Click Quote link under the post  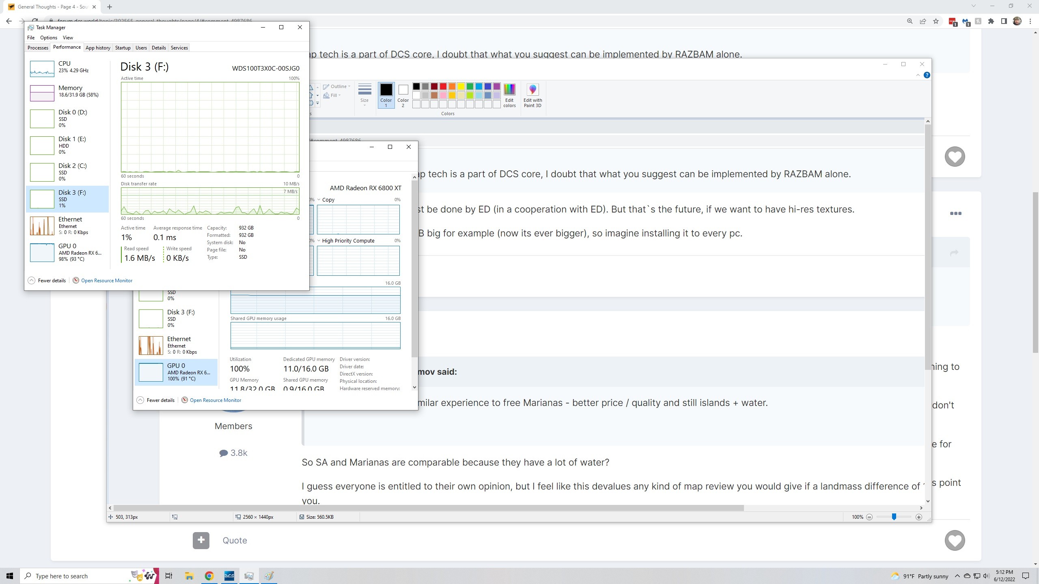tap(235, 540)
